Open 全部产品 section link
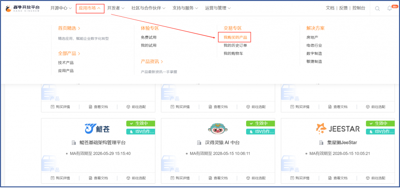This screenshot has width=400, height=188. click(69, 53)
